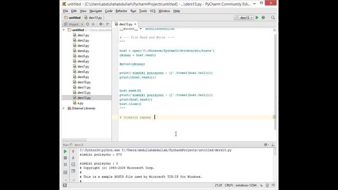This screenshot has height=190, width=338.
Task: Click the 21:20 caret position indicator
Action: click(218, 185)
